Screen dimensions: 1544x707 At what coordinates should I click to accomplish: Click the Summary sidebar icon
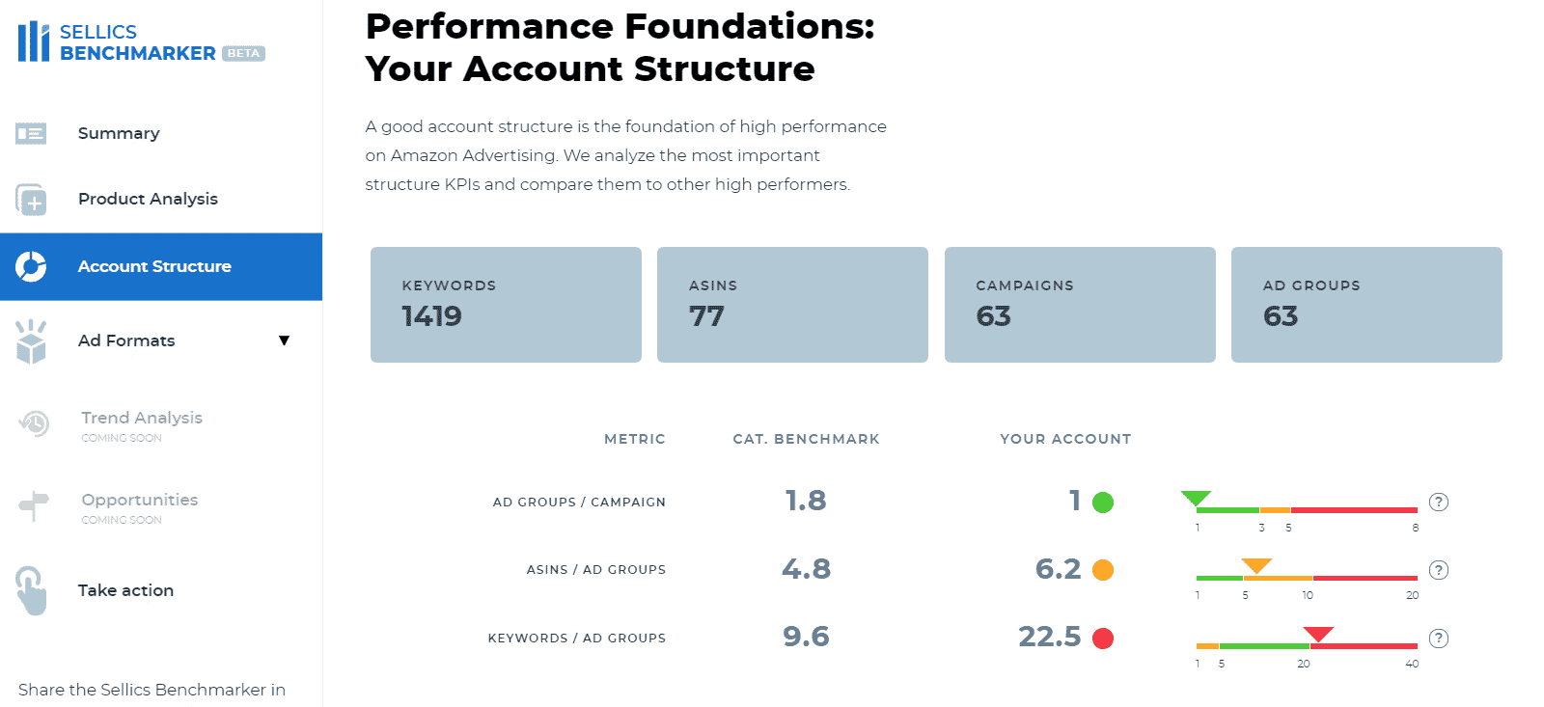click(31, 133)
